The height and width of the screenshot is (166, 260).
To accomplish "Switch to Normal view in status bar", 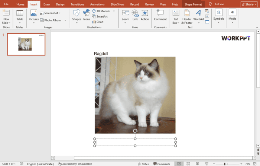I will coord(179,164).
